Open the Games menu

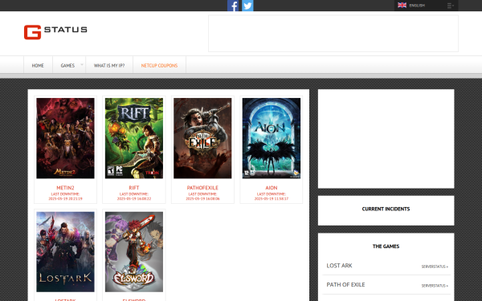click(x=67, y=66)
